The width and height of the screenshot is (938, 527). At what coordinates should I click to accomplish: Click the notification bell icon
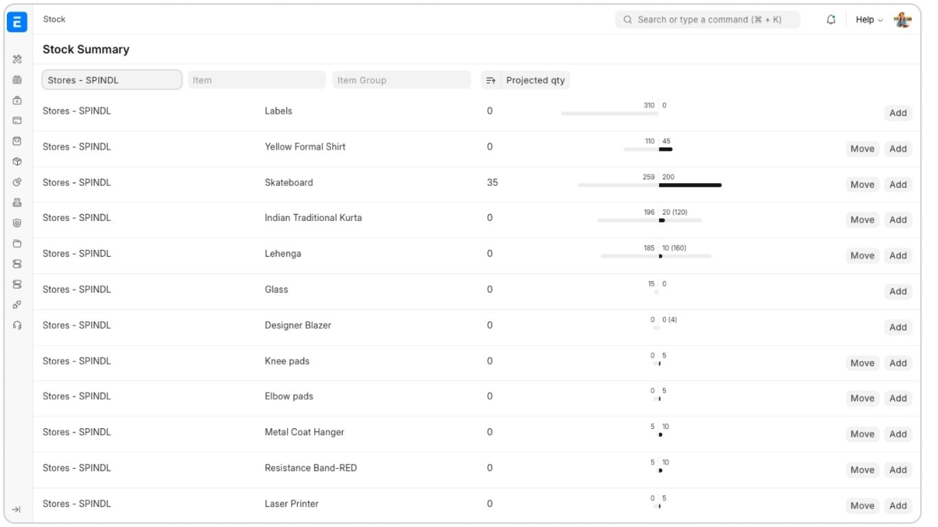tap(830, 19)
